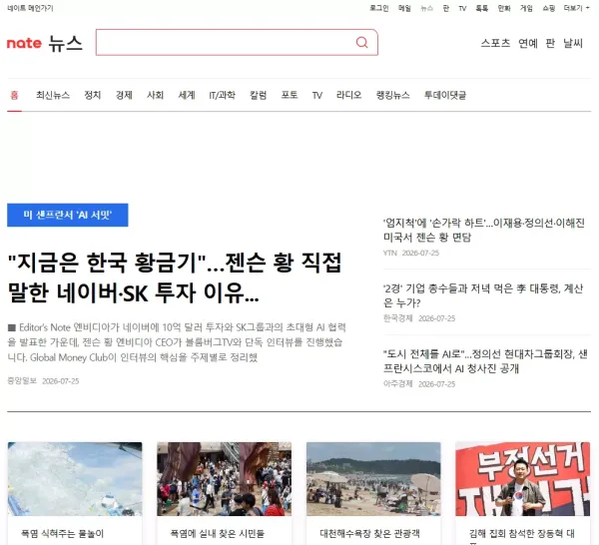
Task: Switch to the IT/과학 tab
Action: click(x=222, y=95)
